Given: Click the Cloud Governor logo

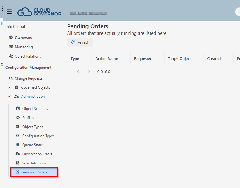Looking at the screenshot, I should (39, 12).
